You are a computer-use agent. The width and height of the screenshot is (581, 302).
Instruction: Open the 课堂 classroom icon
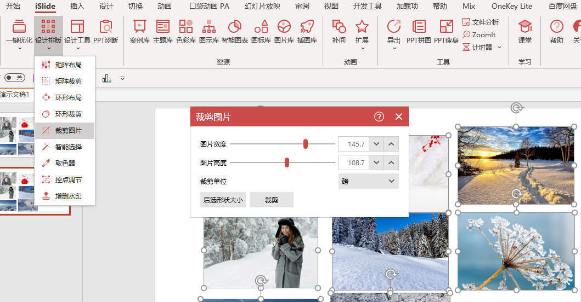coord(524,31)
